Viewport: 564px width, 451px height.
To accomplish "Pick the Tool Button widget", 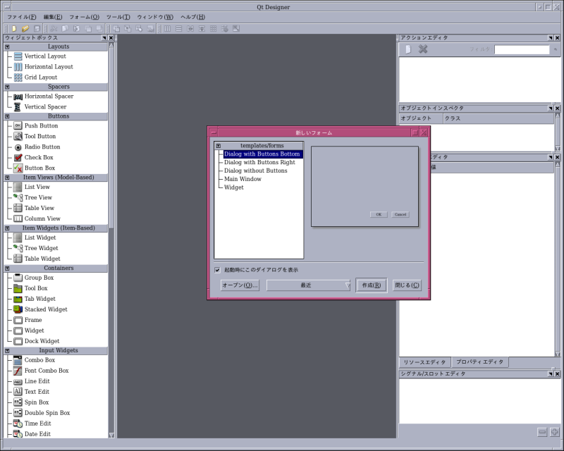I will tap(35, 136).
